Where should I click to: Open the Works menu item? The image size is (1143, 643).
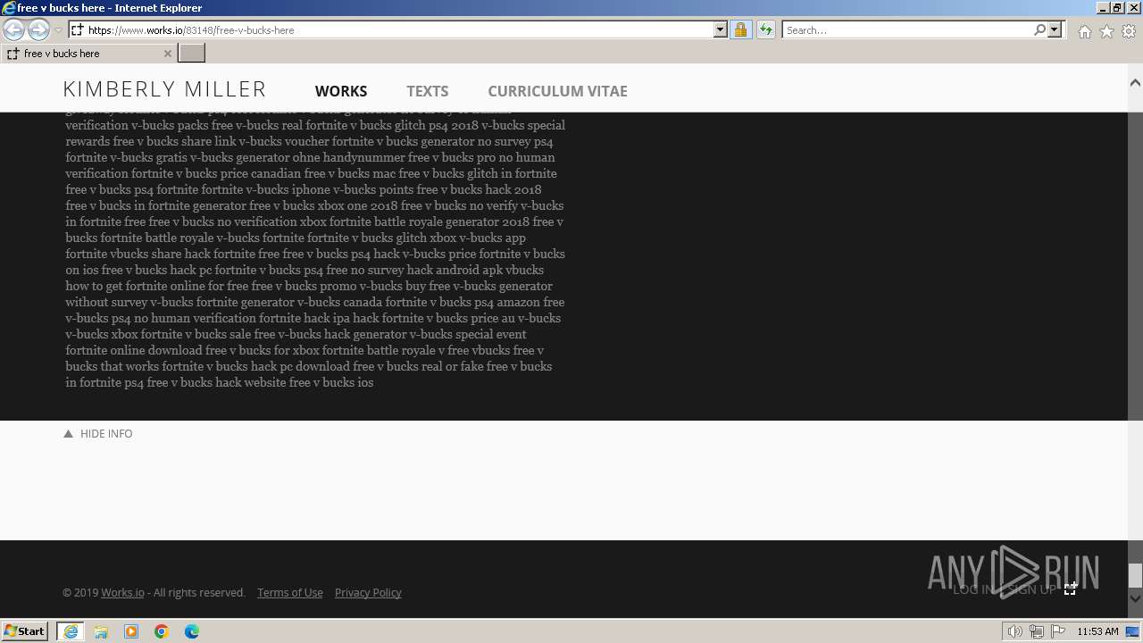(341, 91)
